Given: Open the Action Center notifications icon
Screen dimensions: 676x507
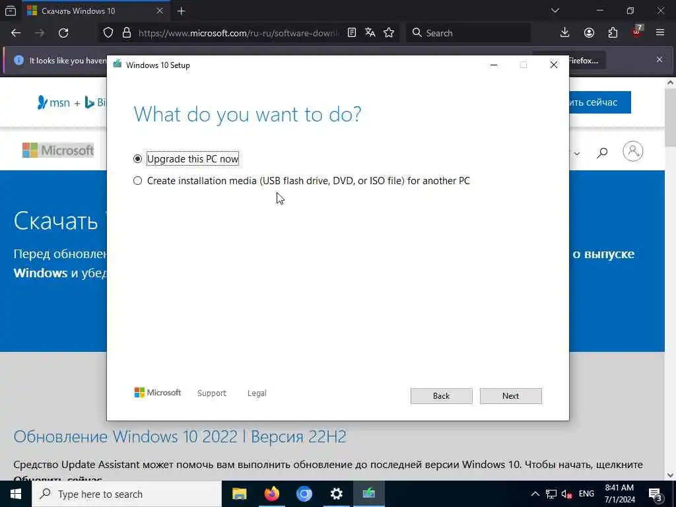Looking at the screenshot, I should coord(655,494).
